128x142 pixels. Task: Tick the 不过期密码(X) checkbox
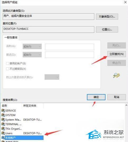tap(7, 69)
